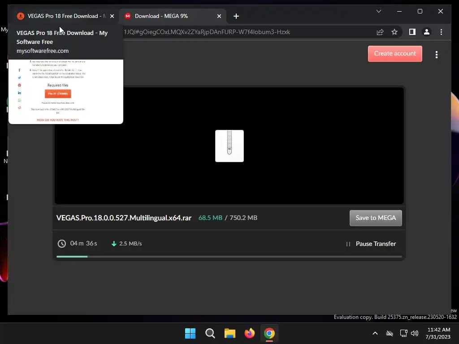Click the Create account button
Image resolution: width=459 pixels, height=344 pixels.
click(395, 54)
